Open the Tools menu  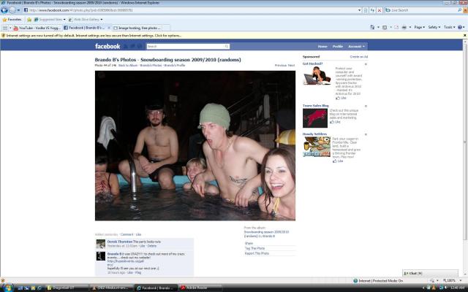449,27
